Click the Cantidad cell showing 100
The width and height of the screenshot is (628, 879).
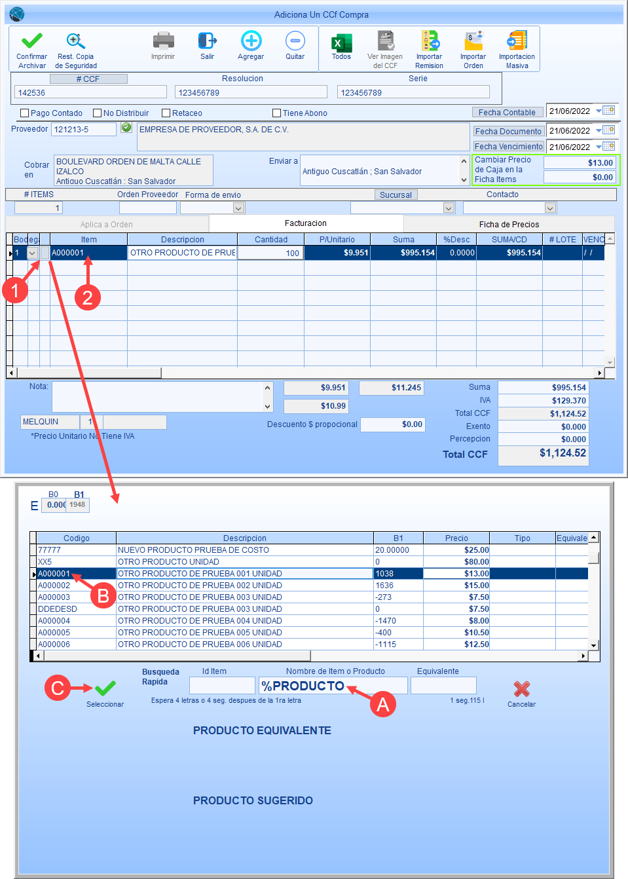click(x=270, y=253)
